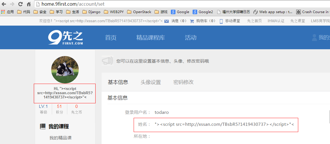
Task: Click the shopping cart icon
Action: coord(192,21)
